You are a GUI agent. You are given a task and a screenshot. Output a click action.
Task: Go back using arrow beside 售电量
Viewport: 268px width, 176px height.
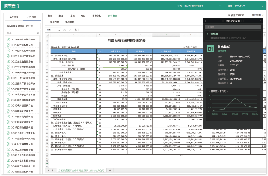coord(208,34)
